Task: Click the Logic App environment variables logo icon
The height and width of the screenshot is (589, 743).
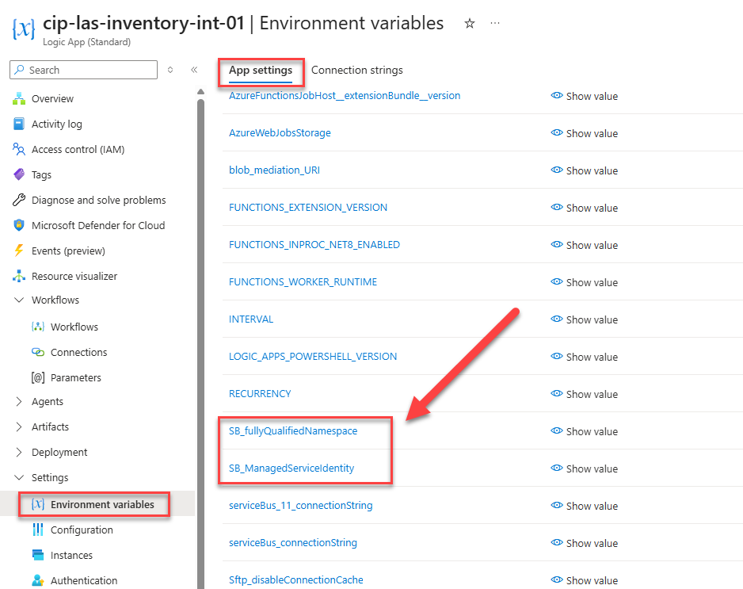Action: click(23, 29)
